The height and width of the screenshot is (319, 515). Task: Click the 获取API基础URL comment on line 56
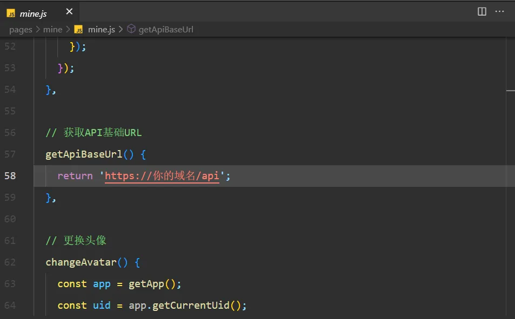(103, 133)
